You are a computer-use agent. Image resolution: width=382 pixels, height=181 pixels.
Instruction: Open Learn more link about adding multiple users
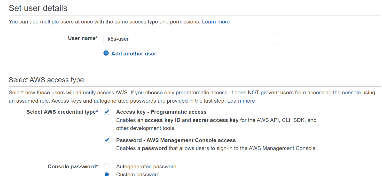point(216,22)
